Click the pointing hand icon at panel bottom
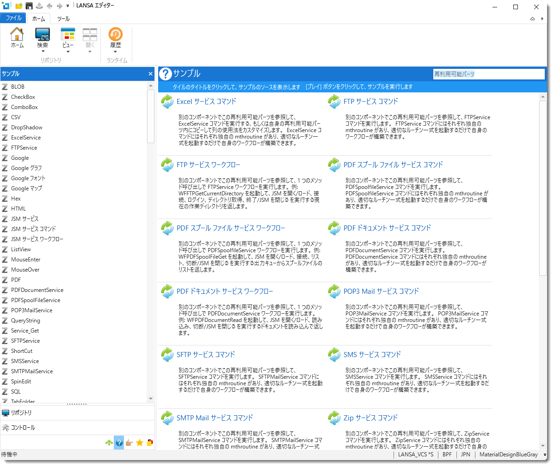This screenshot has width=554, height=467. click(129, 443)
